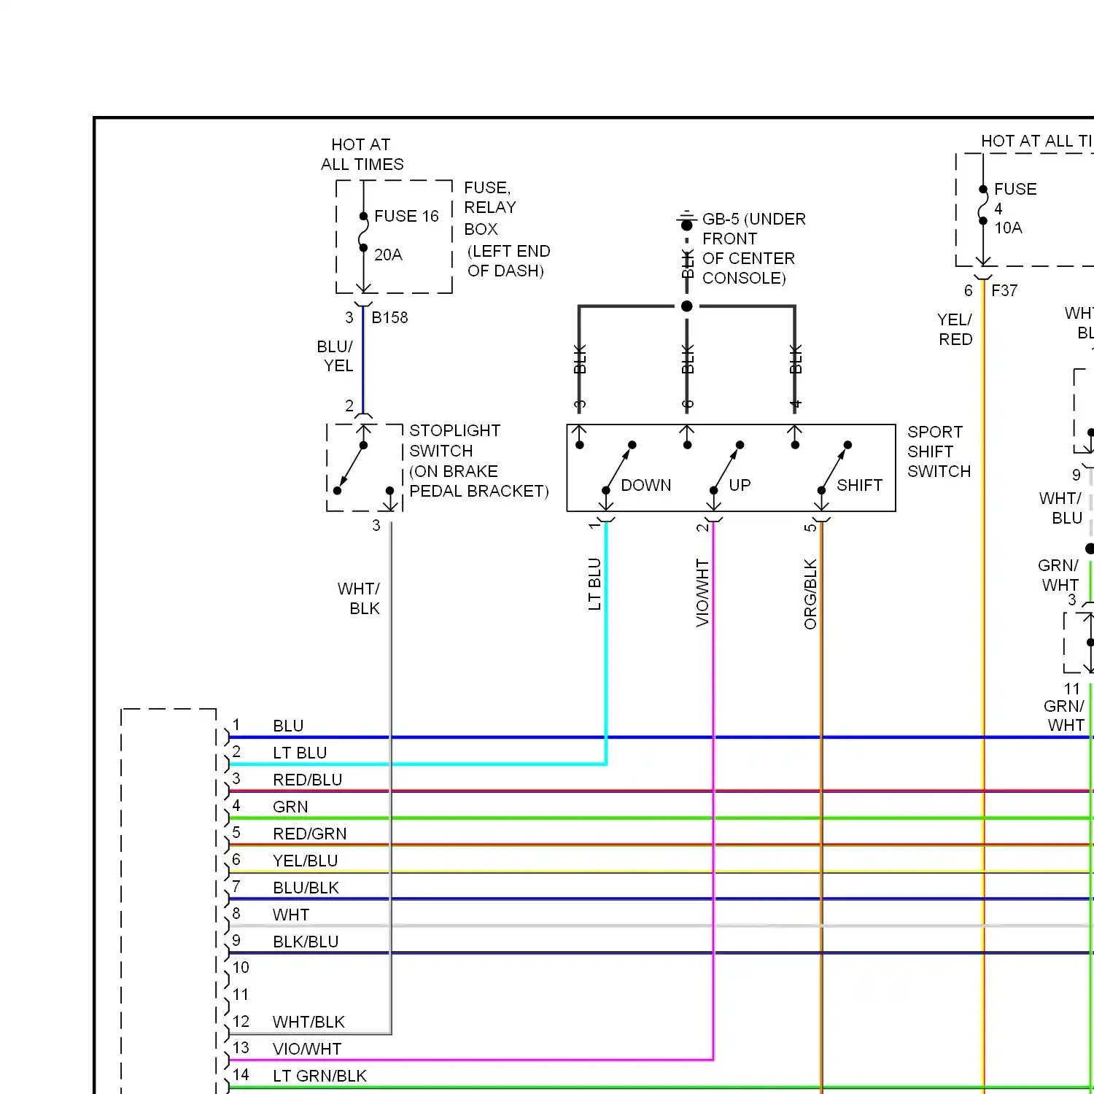Click the RED/GRN pin 5 label
Screen dimensions: 1094x1094
(x=309, y=834)
